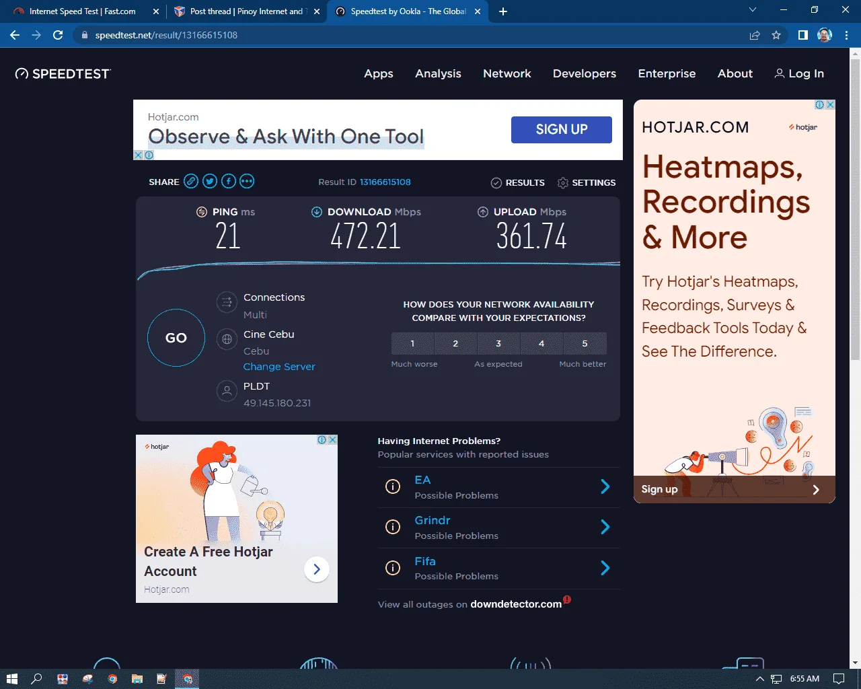Click the clock showing 6:55 AM
The width and height of the screenshot is (861, 689).
point(804,679)
